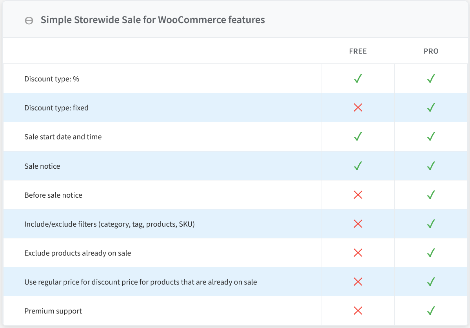This screenshot has height=328, width=470.
Task: Click the 'Include/exclude filters (category, tag, products, SKU)' text
Action: [x=109, y=224]
